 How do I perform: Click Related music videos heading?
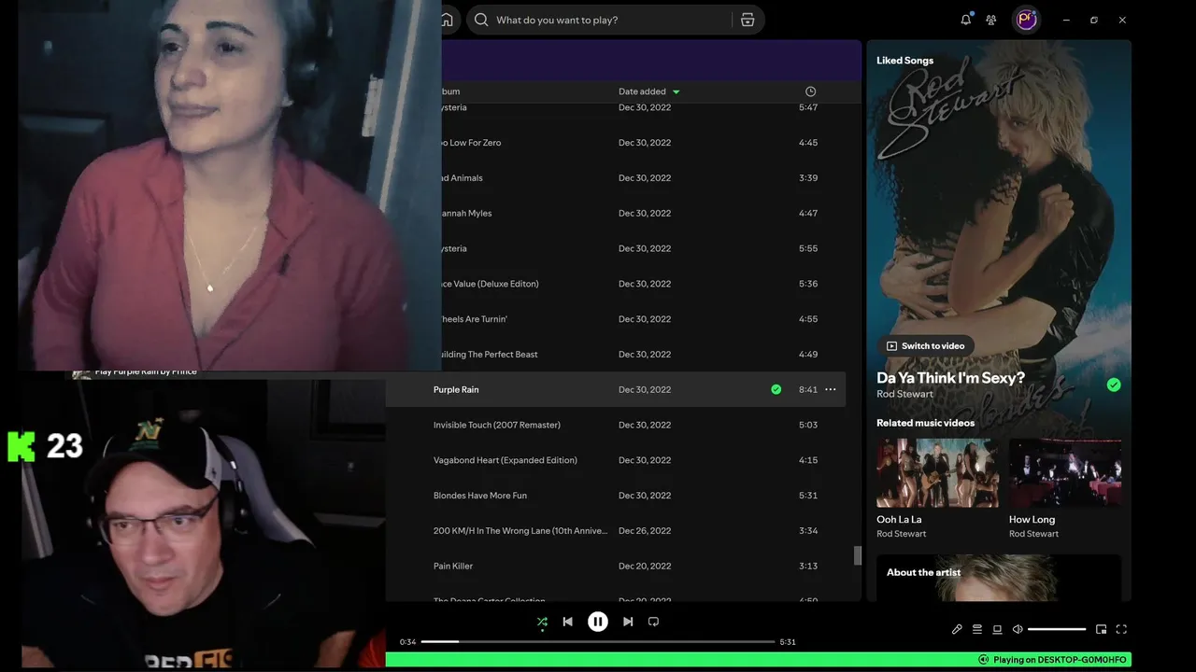coord(925,423)
